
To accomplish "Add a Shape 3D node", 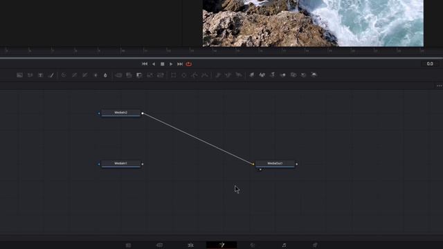I will tap(262, 75).
